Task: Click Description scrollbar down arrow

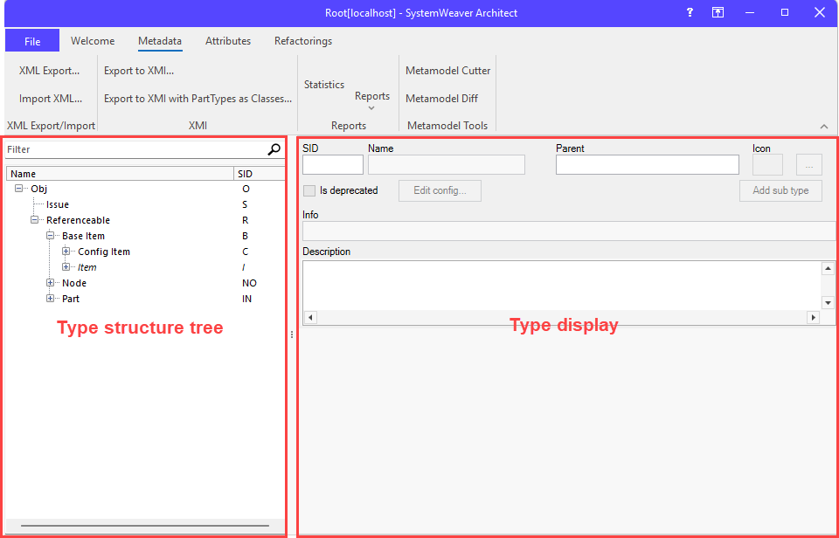Action: [x=828, y=303]
